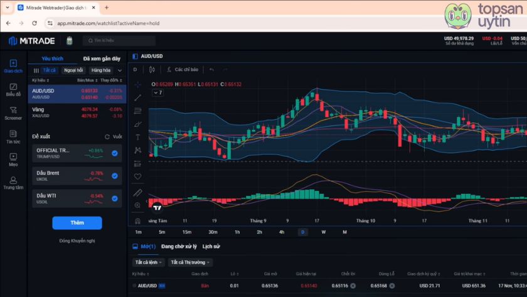Viewport: 527px width, 297px height.
Task: Sort watchlist by Bán/Mua column
Action: coord(87,80)
